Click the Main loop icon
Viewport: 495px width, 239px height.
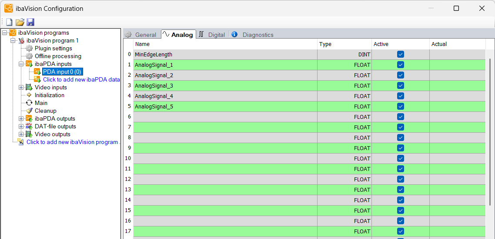point(29,103)
